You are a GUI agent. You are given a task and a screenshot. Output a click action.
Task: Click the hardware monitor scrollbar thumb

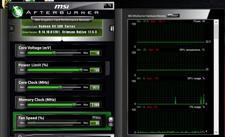coord(216,32)
